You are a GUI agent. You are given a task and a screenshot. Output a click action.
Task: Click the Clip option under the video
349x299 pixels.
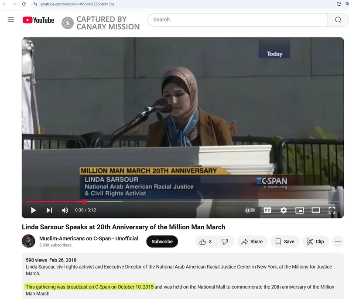(315, 241)
